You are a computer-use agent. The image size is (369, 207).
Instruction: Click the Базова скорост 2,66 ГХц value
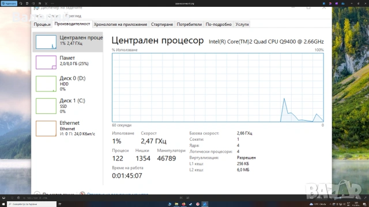pos(244,133)
